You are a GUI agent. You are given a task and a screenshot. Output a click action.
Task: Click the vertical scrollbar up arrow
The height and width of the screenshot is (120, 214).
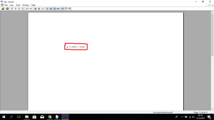212,12
